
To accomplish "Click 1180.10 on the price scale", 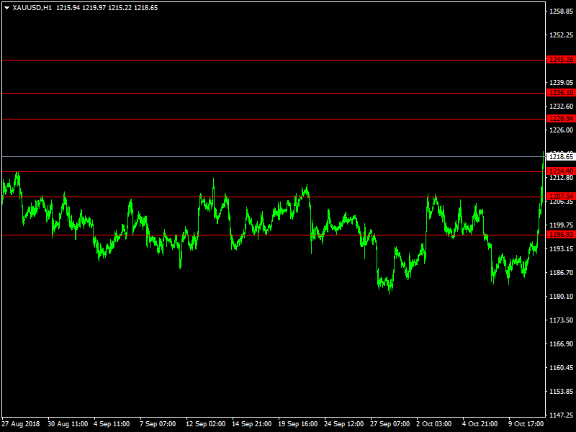I will click(561, 296).
